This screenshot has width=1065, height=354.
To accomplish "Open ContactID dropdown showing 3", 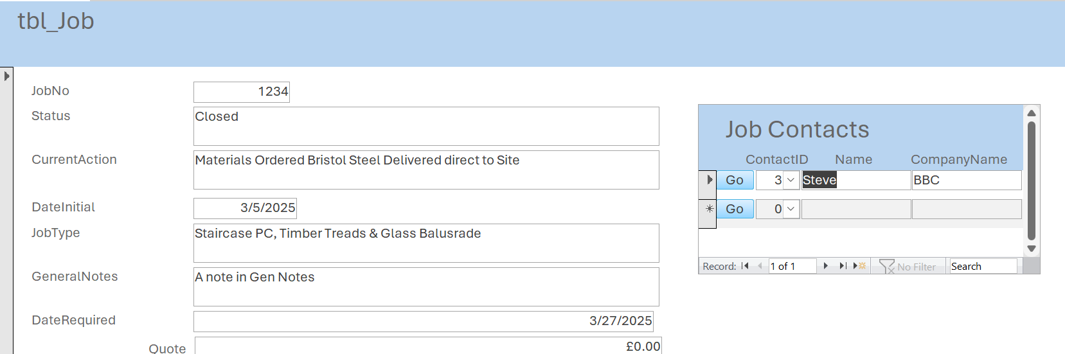I will pos(791,180).
